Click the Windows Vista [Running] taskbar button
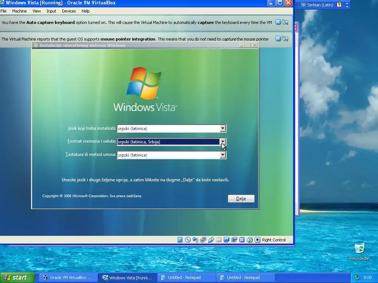The height and width of the screenshot is (283, 378). (x=128, y=277)
